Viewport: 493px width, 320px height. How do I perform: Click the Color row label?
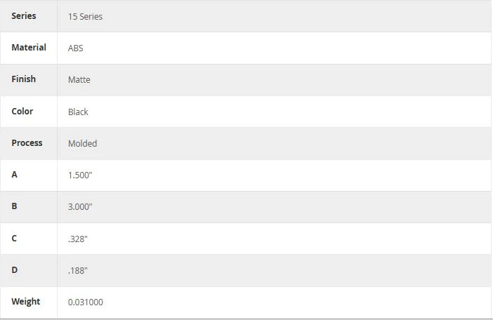22,111
